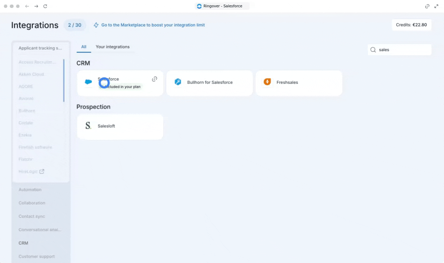Switch to Your integrations tab
This screenshot has width=444, height=263.
[x=113, y=47]
